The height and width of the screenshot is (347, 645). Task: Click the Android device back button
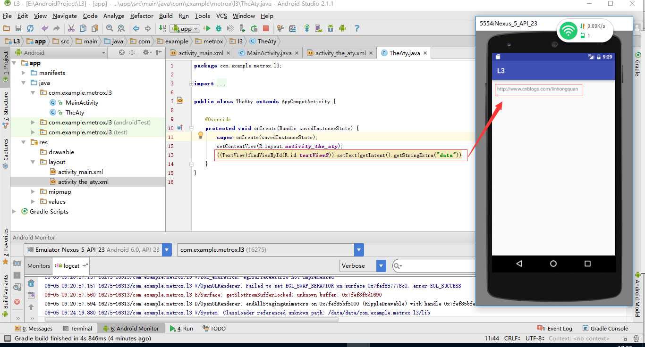[x=519, y=264]
